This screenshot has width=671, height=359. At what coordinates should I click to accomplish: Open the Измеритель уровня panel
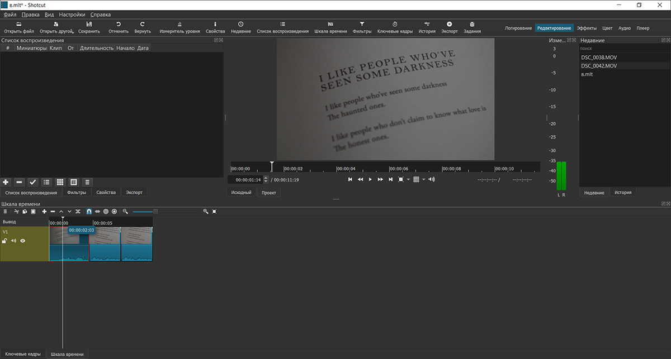179,27
